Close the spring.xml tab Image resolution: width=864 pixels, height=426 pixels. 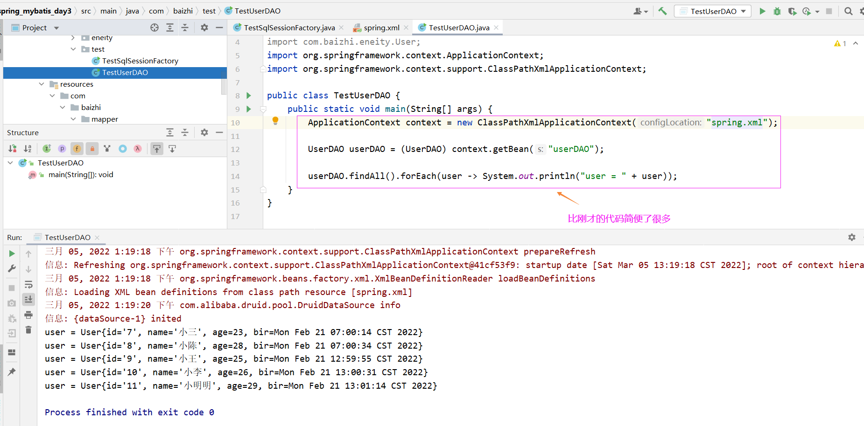tap(406, 27)
